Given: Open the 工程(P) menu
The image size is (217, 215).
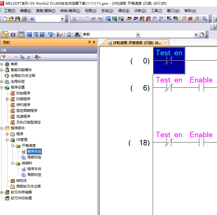Looking at the screenshot, I should 10,11.
